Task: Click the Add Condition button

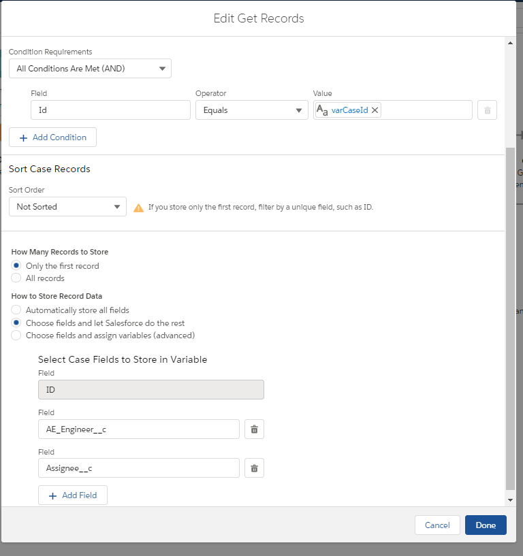Action: pos(52,137)
